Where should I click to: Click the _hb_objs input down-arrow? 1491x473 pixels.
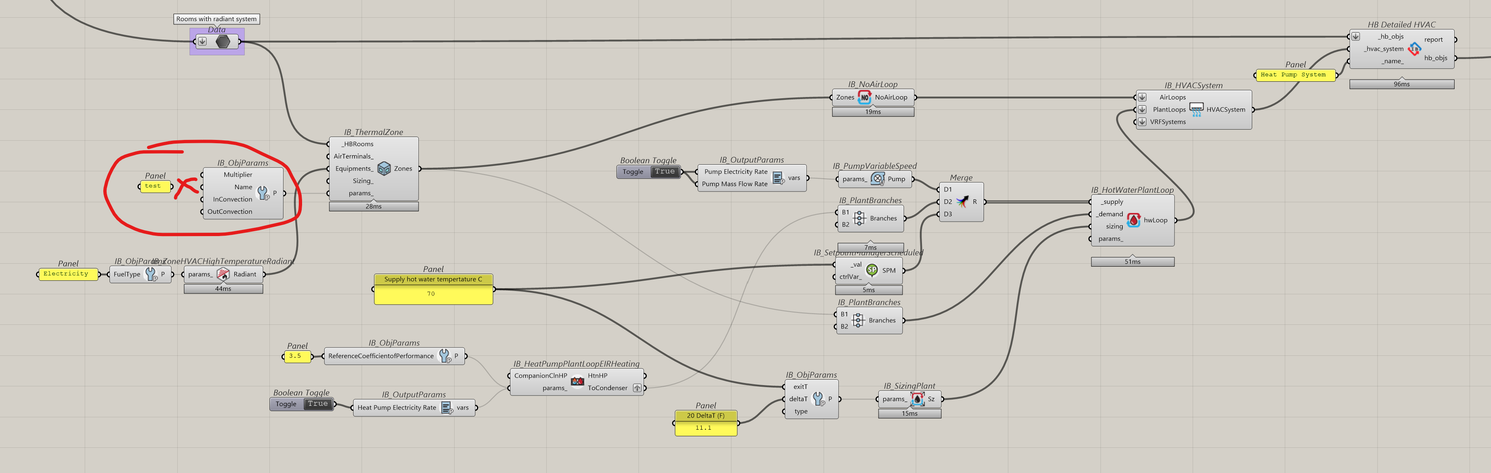pos(1355,36)
